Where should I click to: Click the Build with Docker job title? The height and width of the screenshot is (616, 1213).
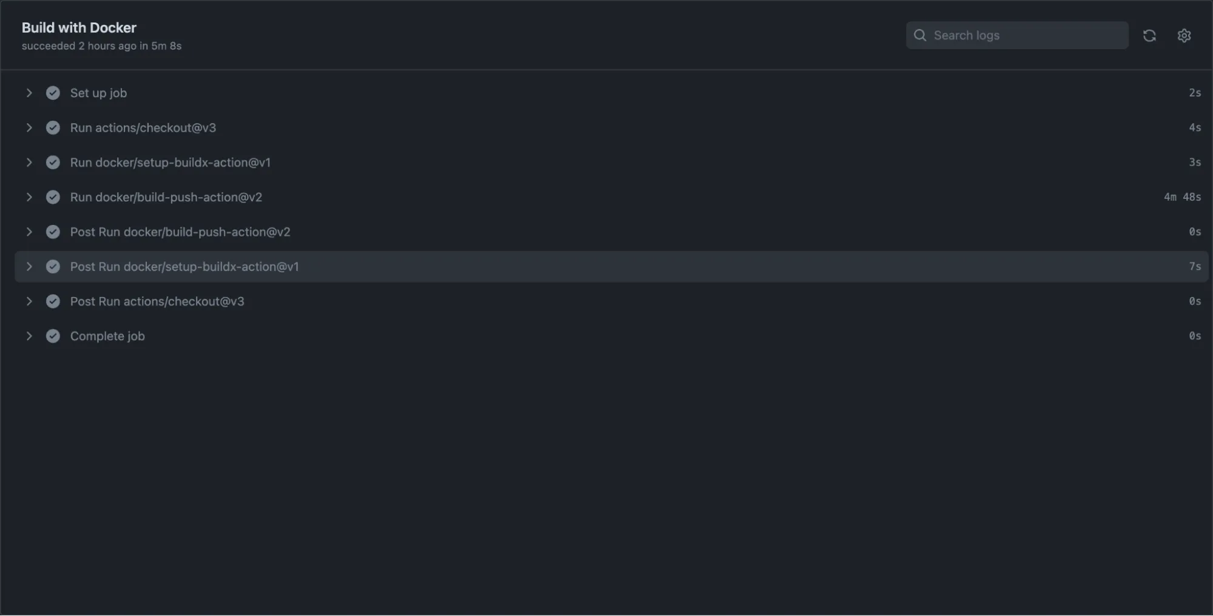(x=79, y=27)
